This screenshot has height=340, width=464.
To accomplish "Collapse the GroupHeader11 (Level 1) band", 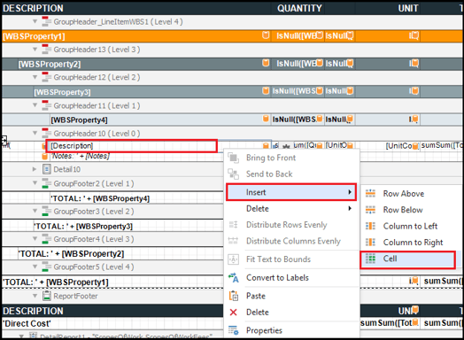I will pos(35,105).
